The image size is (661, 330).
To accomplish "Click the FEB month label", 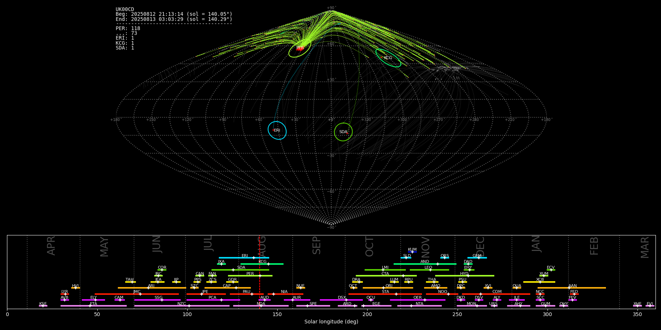I will pos(594,246).
